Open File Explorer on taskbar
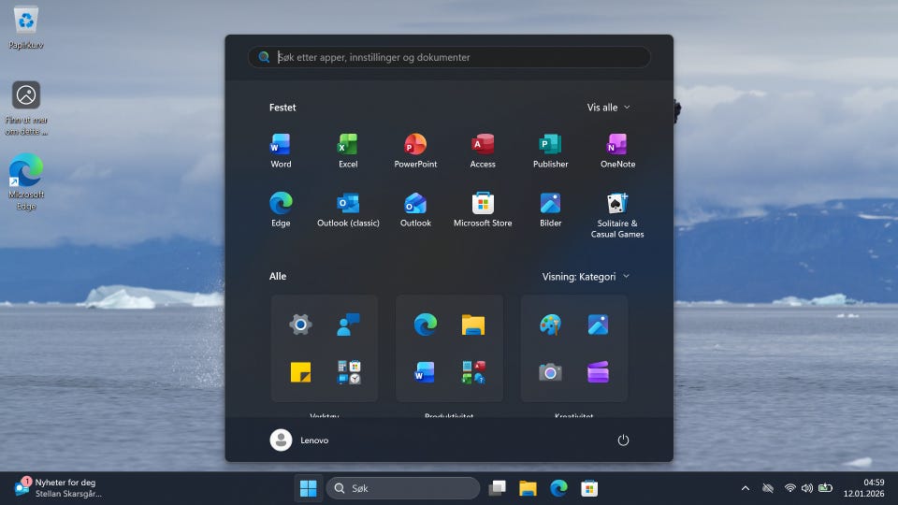898x505 pixels. point(528,488)
